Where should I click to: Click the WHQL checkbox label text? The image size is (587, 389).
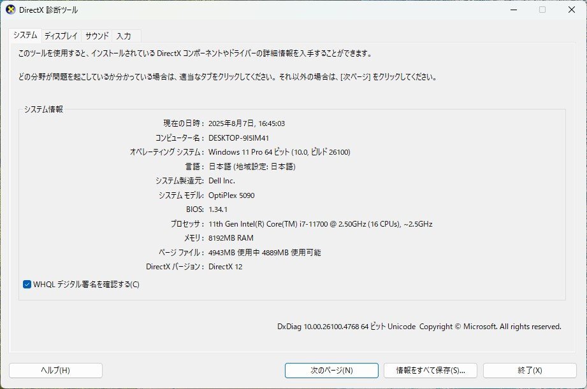click(86, 285)
